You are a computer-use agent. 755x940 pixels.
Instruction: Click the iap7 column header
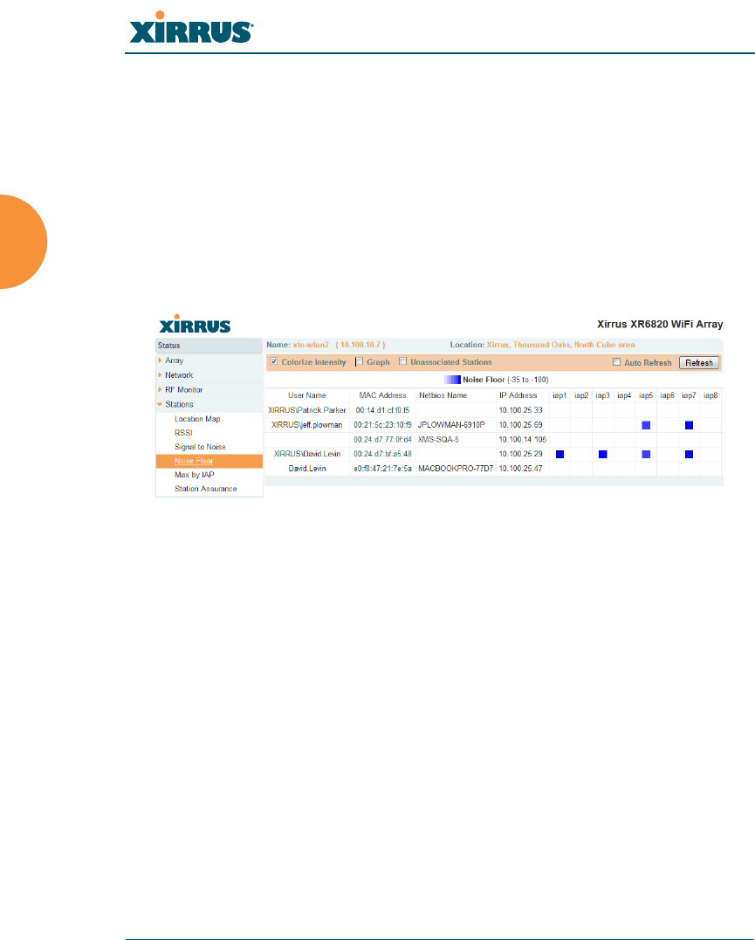689,395
